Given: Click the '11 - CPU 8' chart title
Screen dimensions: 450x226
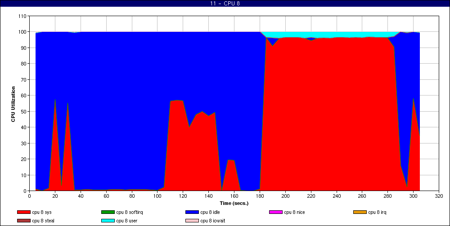Looking at the screenshot, I should pos(225,4).
